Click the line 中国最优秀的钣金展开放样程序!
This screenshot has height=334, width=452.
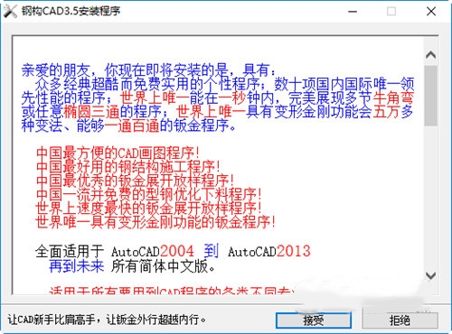(135, 181)
